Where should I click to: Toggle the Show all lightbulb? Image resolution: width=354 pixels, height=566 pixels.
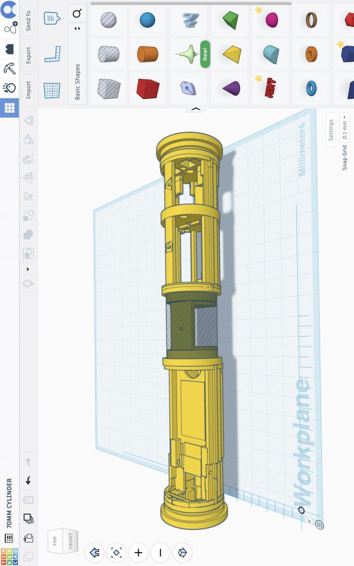coord(28,284)
